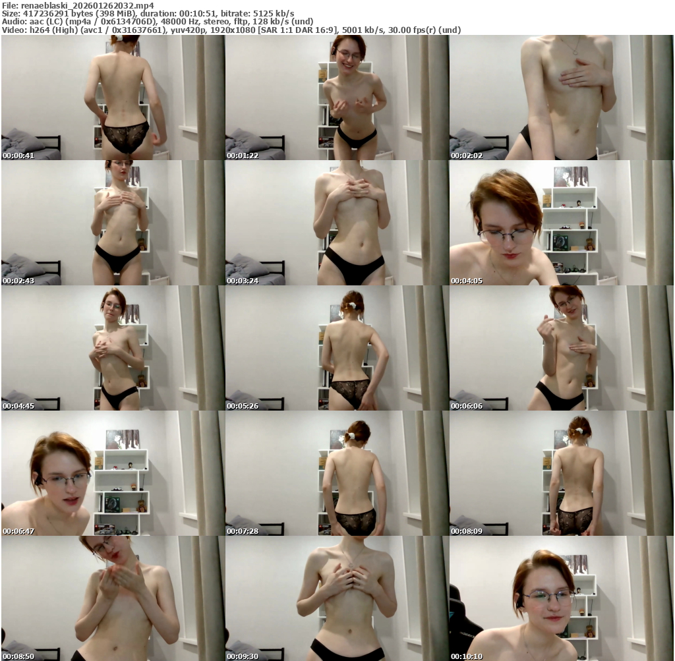Click the 'Audio: aac (LC)' info line
Screen dimensions: 675x661
[x=158, y=22]
